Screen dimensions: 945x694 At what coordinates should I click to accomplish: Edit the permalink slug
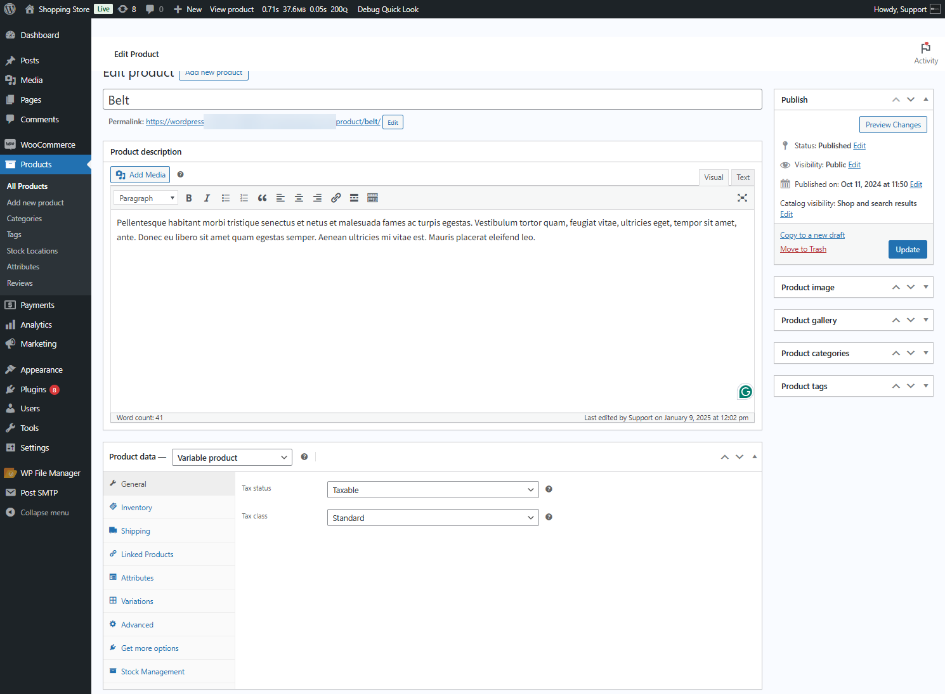pyautogui.click(x=393, y=122)
